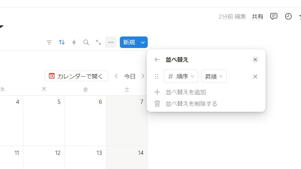The width and height of the screenshot is (301, 169).
Task: Remove the 順序 sort rule with X
Action: (x=255, y=77)
